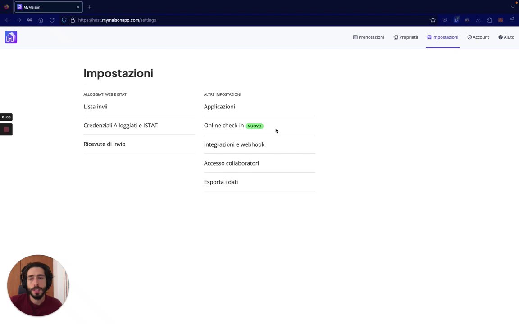This screenshot has height=324, width=519.
Task: Go to the Proprietà section
Action: coord(406,37)
